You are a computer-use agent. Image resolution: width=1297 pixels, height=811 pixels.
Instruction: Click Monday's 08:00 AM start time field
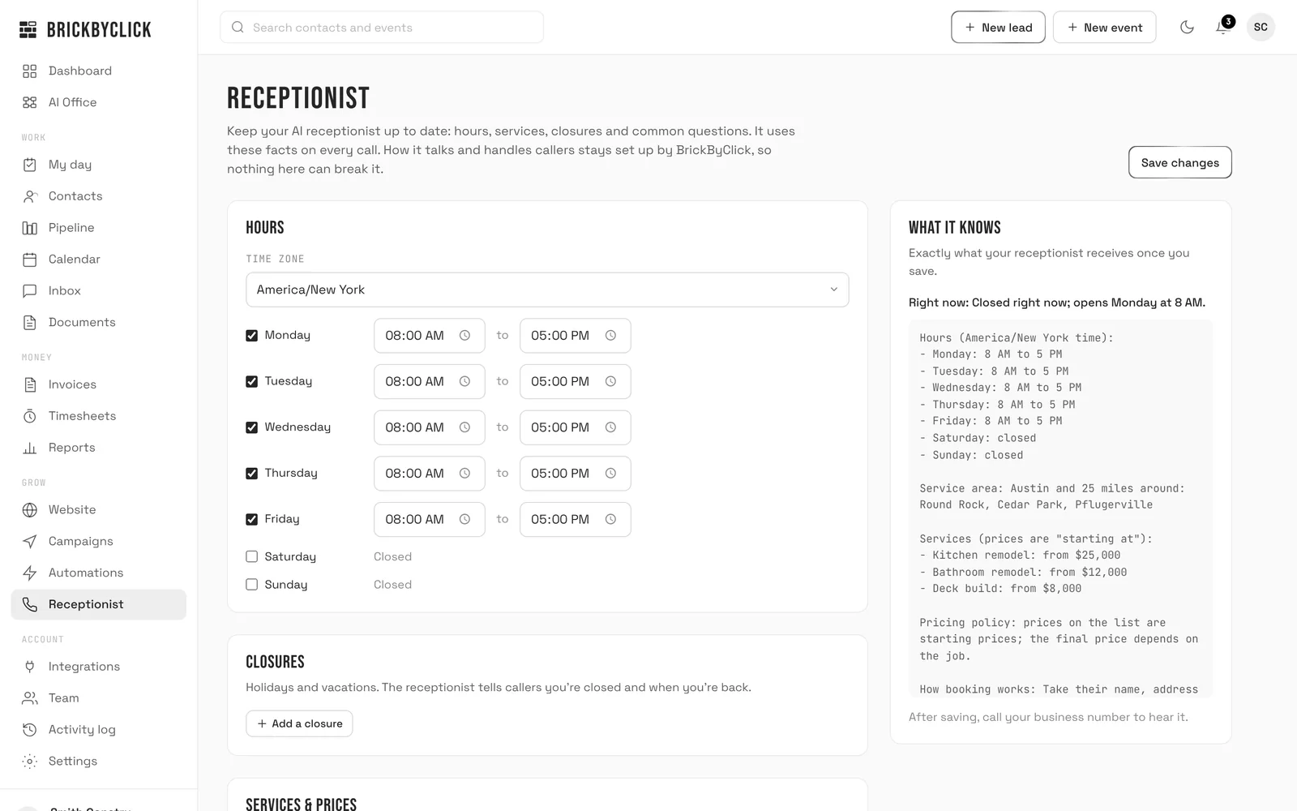[x=430, y=336]
